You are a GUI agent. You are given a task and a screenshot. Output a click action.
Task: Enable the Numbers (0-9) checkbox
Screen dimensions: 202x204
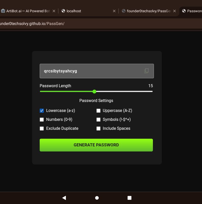click(42, 120)
